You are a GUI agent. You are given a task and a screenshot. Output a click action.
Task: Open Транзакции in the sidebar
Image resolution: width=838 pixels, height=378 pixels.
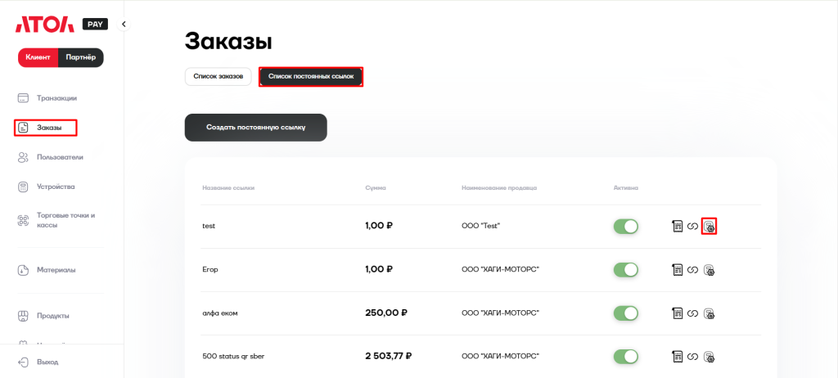click(56, 98)
